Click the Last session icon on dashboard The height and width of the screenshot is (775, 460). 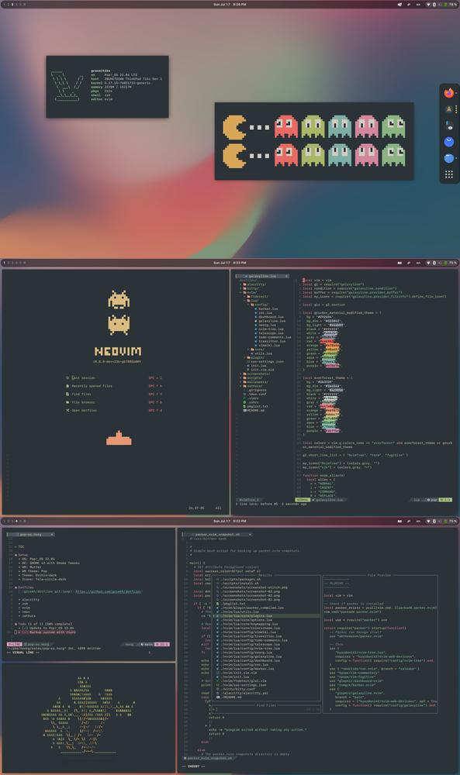pos(67,378)
